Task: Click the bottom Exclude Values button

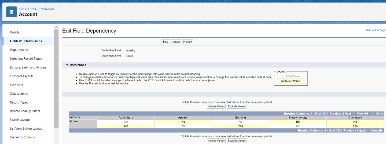Action: click(x=237, y=141)
